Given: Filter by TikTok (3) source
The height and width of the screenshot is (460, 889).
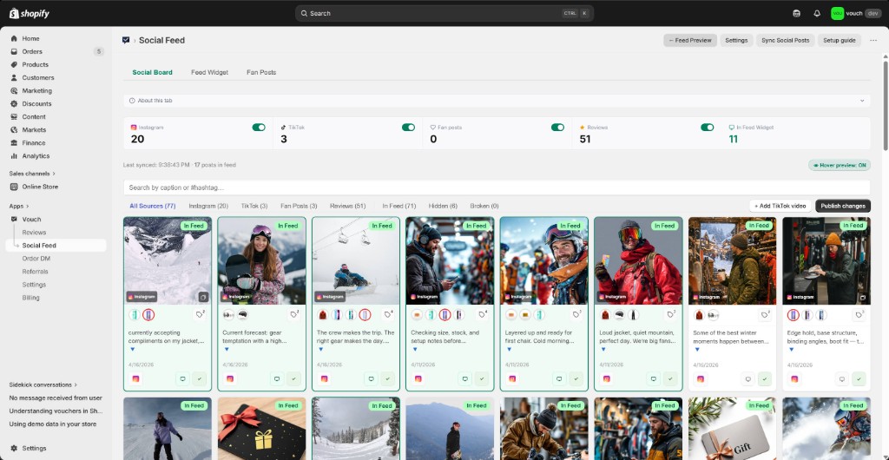Looking at the screenshot, I should pyautogui.click(x=254, y=207).
